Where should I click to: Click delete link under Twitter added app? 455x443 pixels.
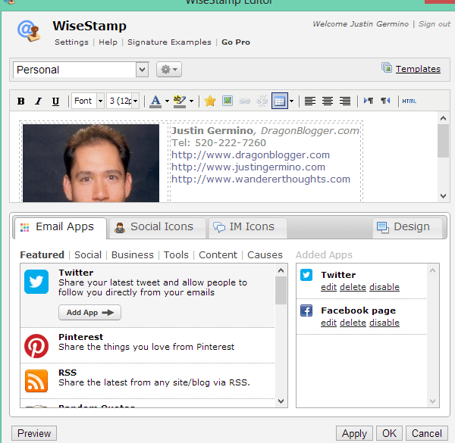coord(353,287)
